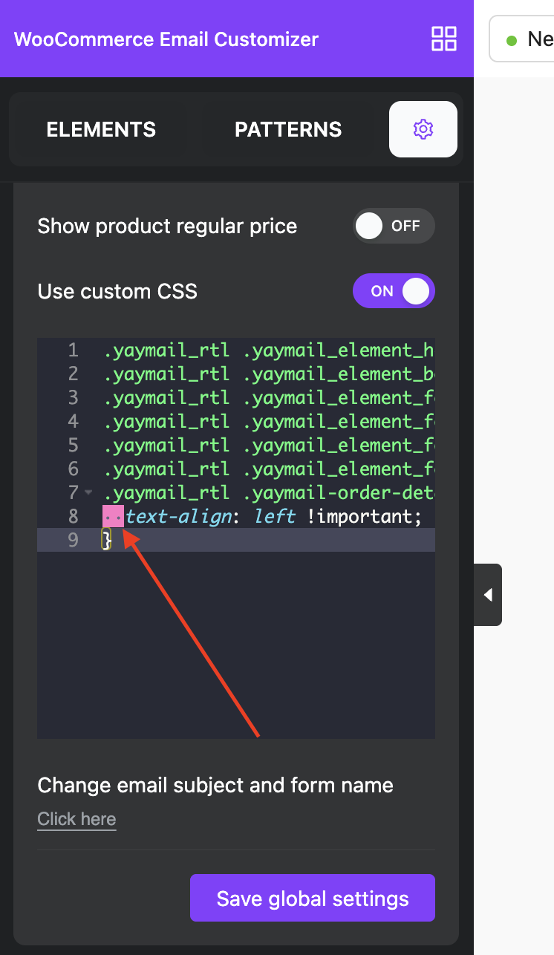Click the closing brace on line 9
554x955 pixels.
[x=107, y=540]
